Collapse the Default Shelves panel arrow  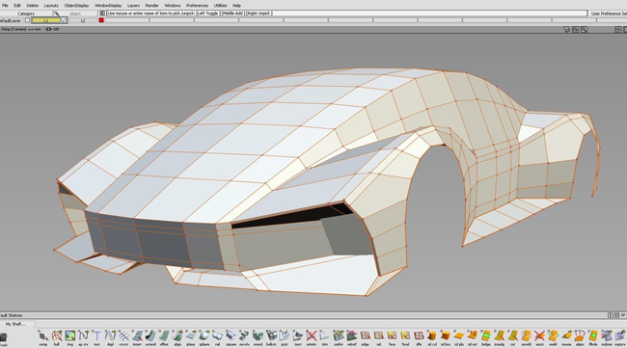tap(623, 315)
